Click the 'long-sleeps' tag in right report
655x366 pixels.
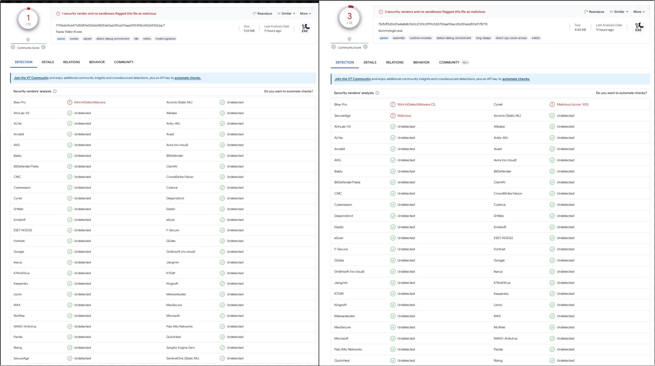click(x=483, y=38)
